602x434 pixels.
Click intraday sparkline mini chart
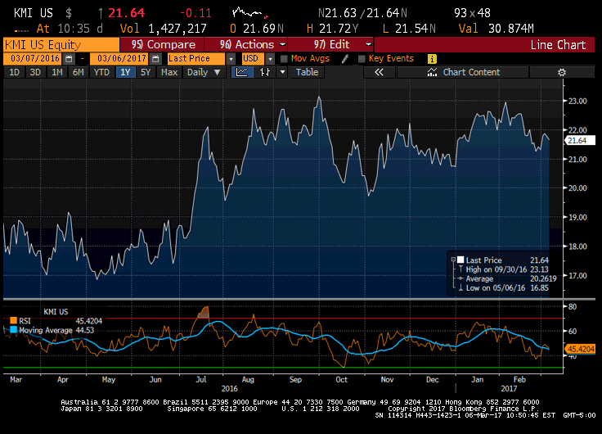[x=250, y=13]
